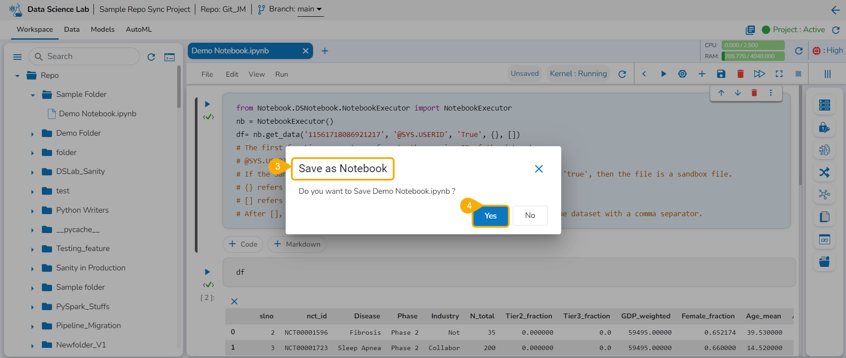Image resolution: width=846 pixels, height=358 pixels.
Task: Click the save notebook floppy disk icon
Action: click(721, 74)
